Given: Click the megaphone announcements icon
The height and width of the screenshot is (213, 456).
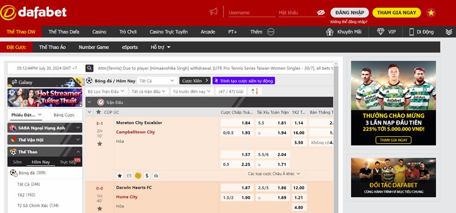Looking at the screenshot, I should [x=214, y=12].
